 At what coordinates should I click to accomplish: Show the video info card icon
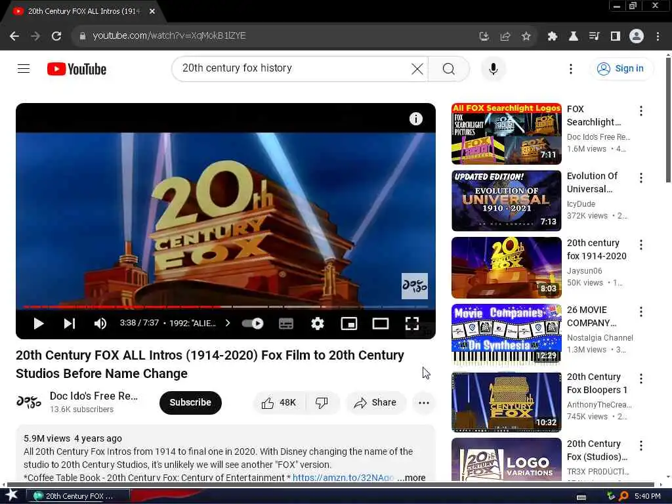click(x=415, y=119)
